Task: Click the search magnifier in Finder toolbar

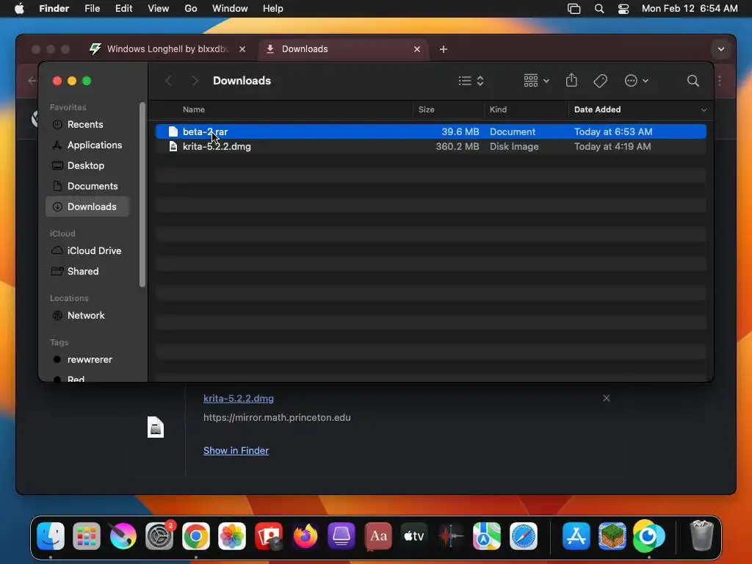Action: 693,81
